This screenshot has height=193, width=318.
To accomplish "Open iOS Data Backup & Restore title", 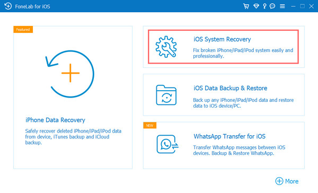I will point(230,88).
